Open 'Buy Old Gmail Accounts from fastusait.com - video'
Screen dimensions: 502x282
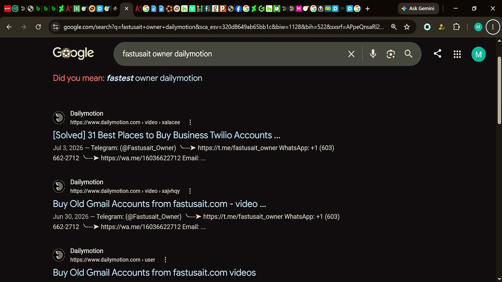point(159,204)
